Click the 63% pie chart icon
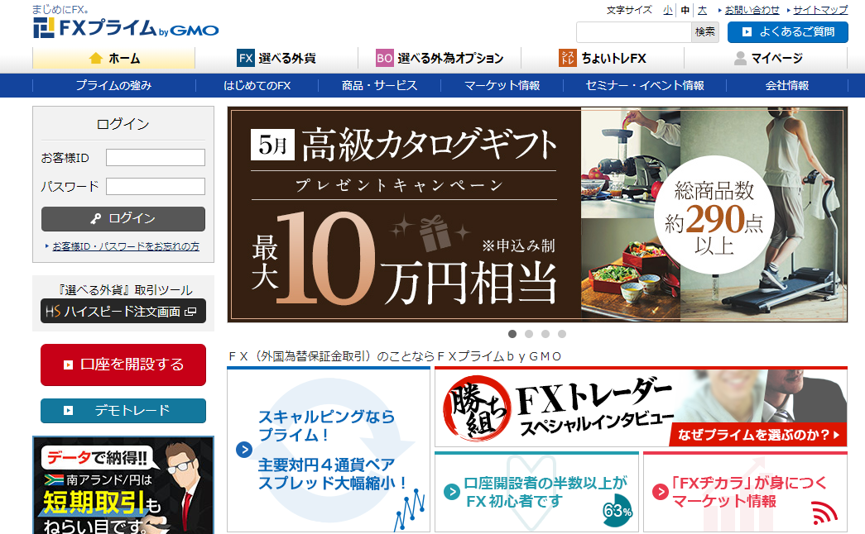 [618, 511]
